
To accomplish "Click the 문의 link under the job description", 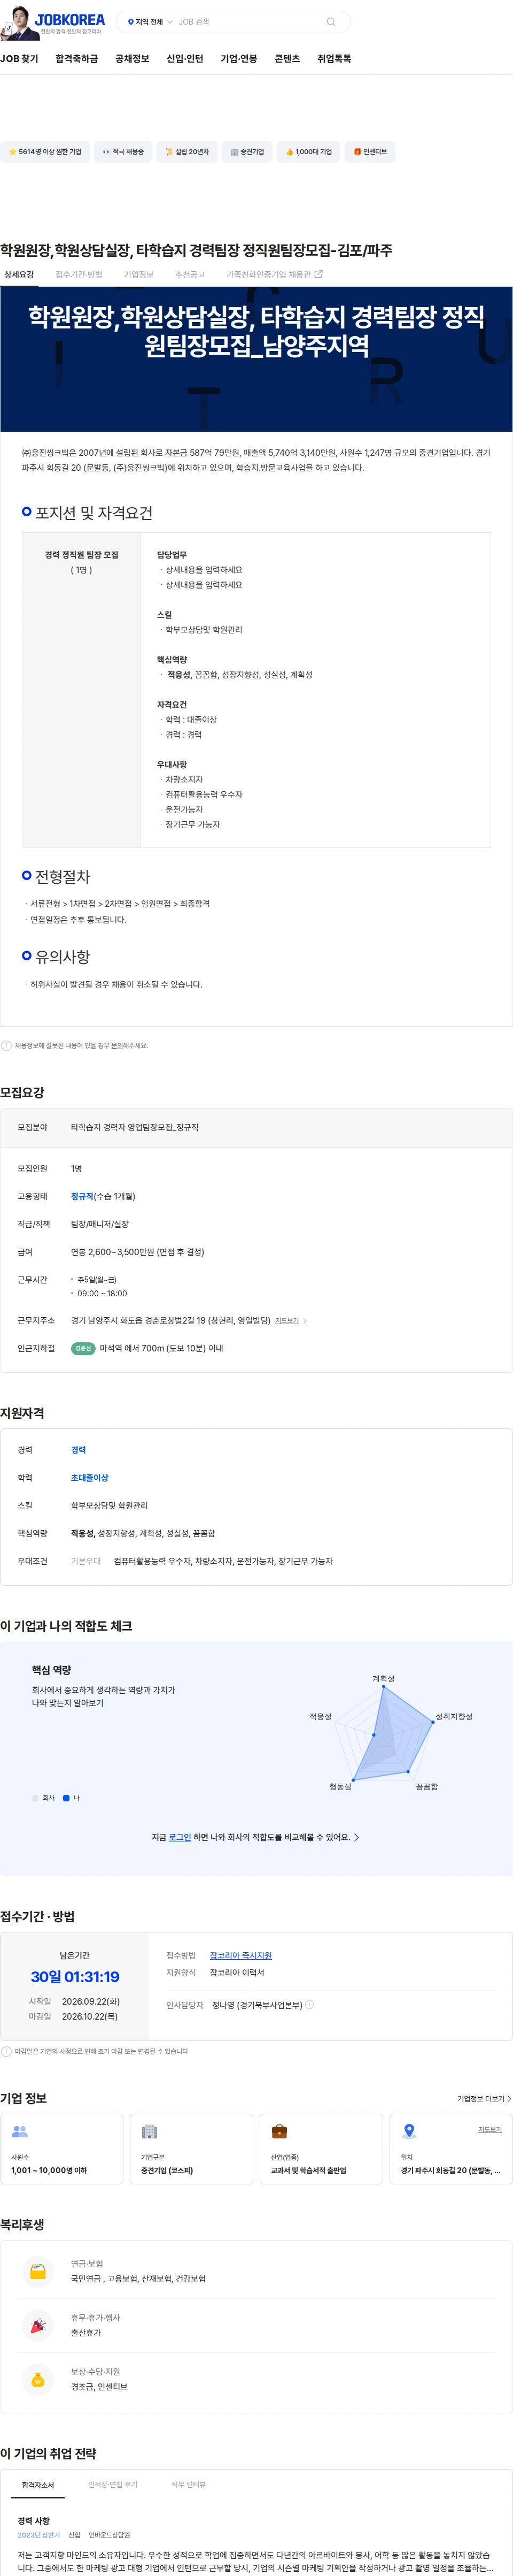I will coord(116,1046).
